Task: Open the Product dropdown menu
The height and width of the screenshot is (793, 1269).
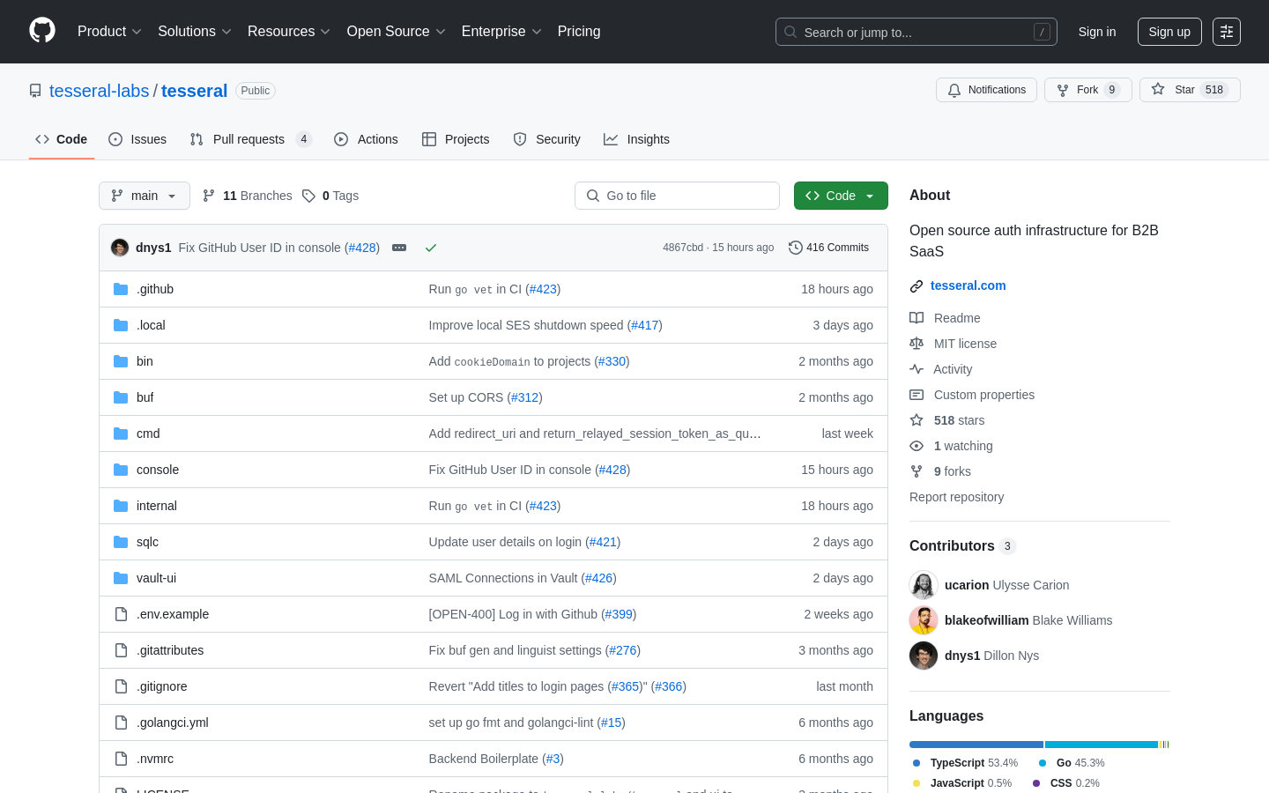Action: [x=109, y=32]
